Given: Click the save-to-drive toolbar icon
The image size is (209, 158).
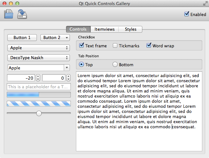Looking at the screenshot, I should point(22,14).
